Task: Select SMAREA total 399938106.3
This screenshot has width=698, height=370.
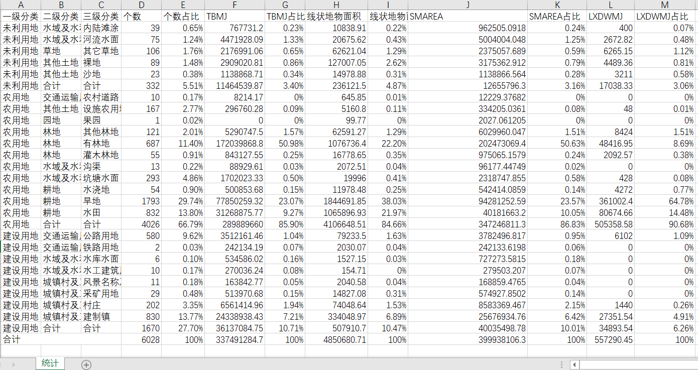Action: click(x=468, y=340)
